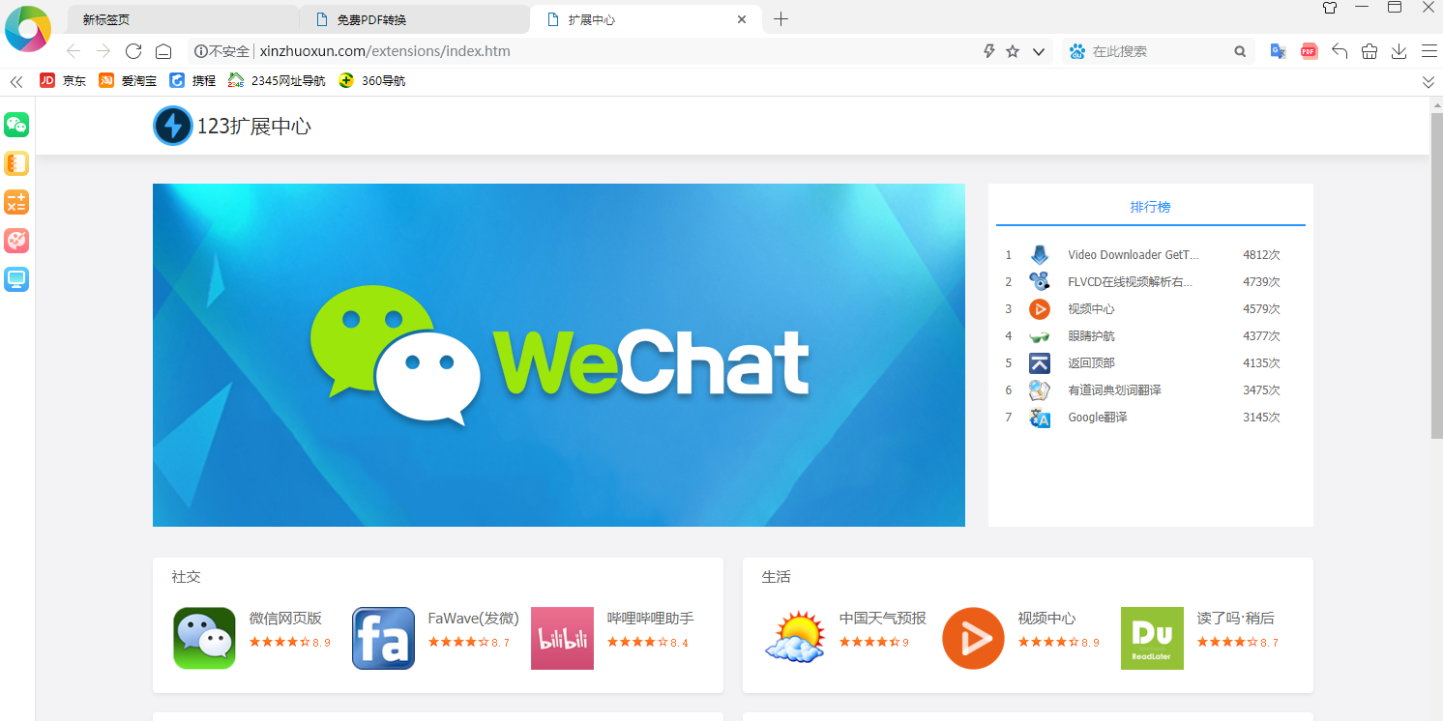The height and width of the screenshot is (721, 1443).
Task: Click the Baidu paw search engine icon
Action: point(1076,51)
